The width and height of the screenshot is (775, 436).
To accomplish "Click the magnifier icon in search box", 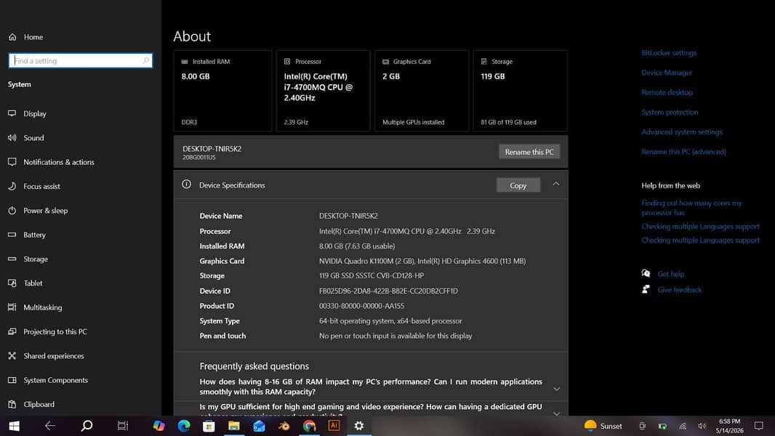I will point(146,61).
